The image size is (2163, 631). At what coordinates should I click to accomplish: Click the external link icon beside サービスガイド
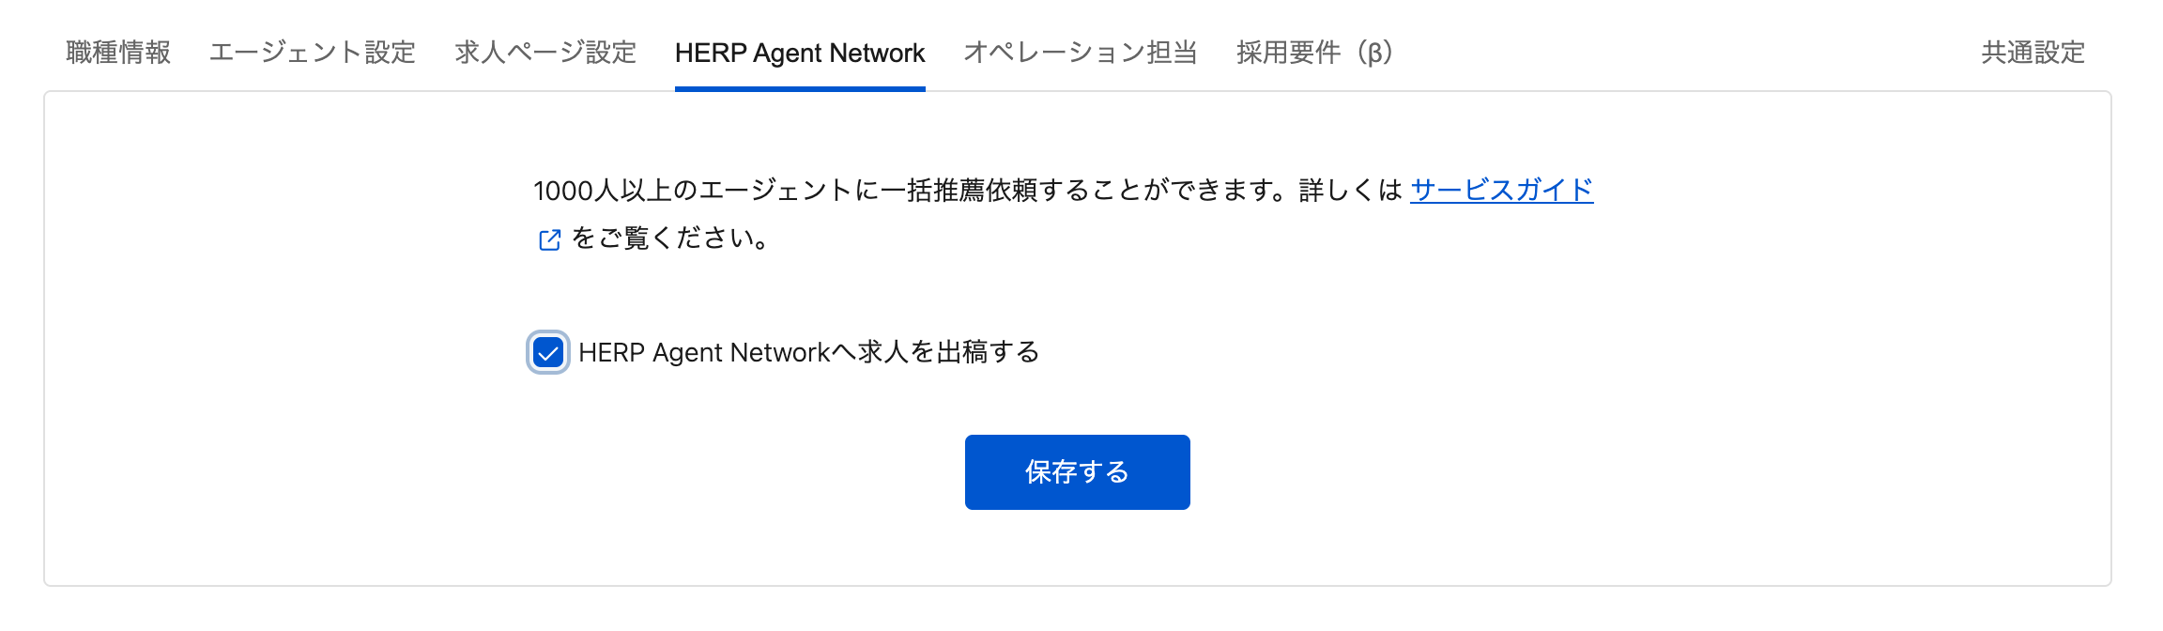[550, 240]
